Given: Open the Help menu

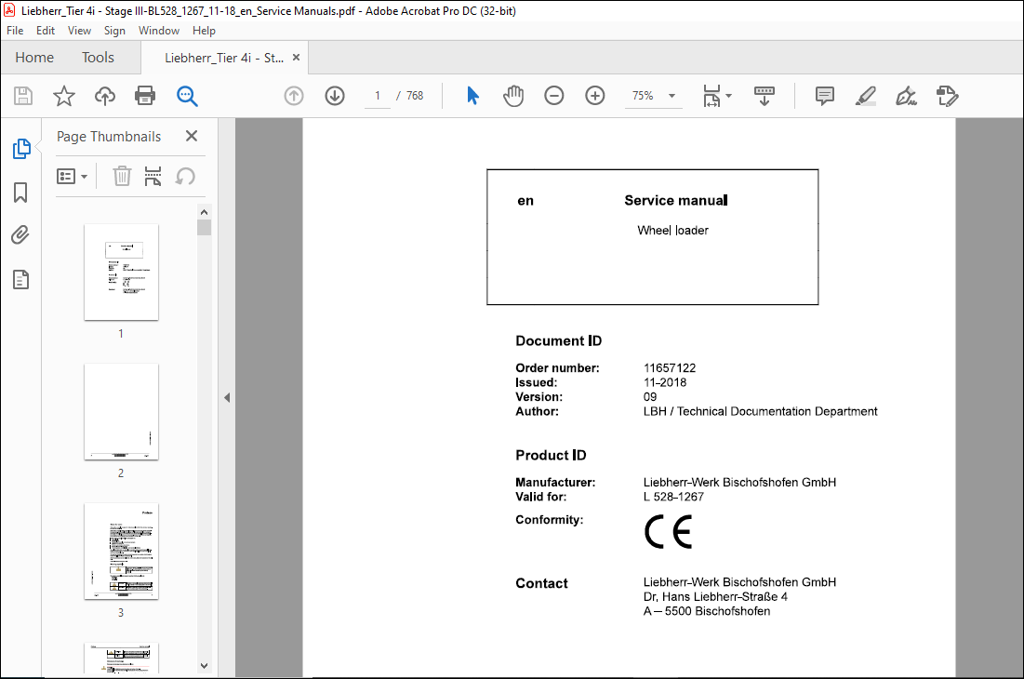Looking at the screenshot, I should pos(204,31).
